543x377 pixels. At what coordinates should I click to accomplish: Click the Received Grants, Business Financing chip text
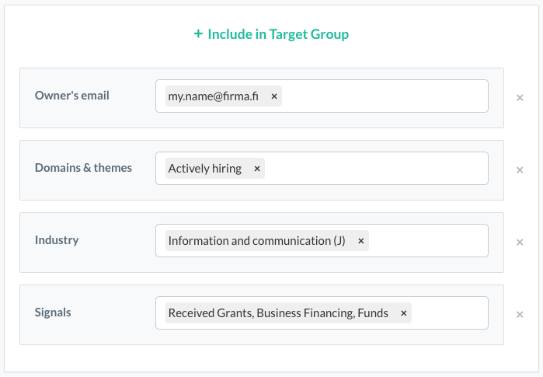coord(277,313)
